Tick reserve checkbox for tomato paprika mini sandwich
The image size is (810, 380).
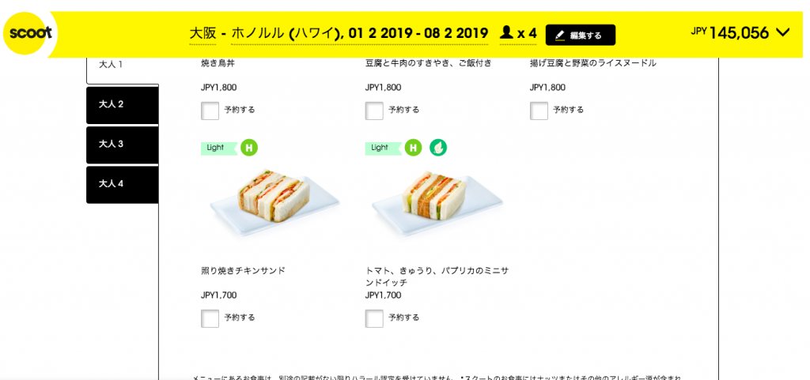click(x=374, y=318)
